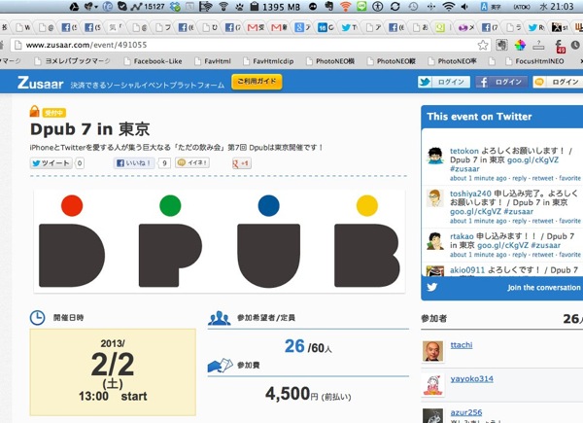Open ttachi participant profile link

coord(462,345)
